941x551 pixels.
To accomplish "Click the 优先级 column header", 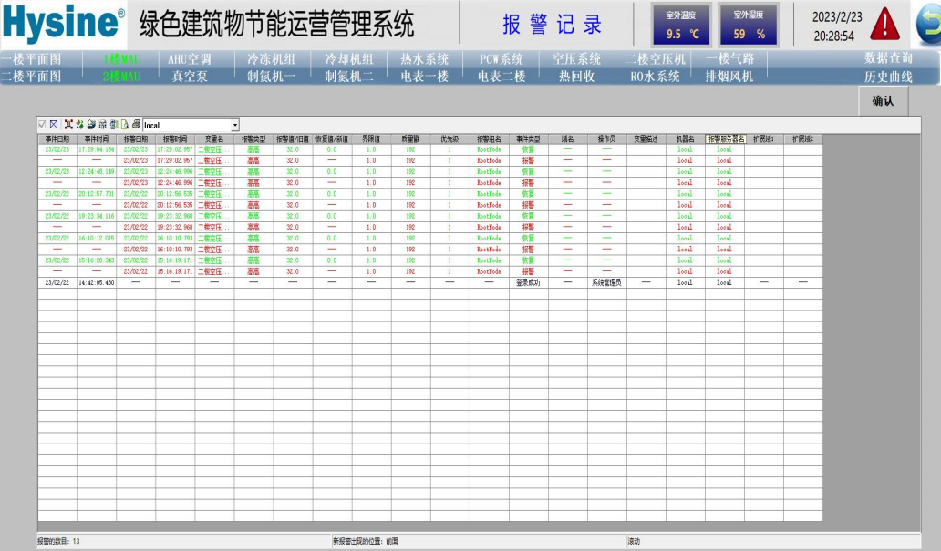I will coord(449,139).
